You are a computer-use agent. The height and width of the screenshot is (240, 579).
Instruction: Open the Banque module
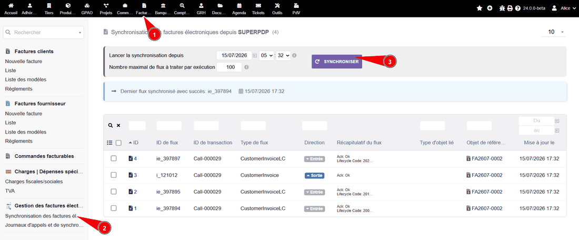pyautogui.click(x=163, y=9)
